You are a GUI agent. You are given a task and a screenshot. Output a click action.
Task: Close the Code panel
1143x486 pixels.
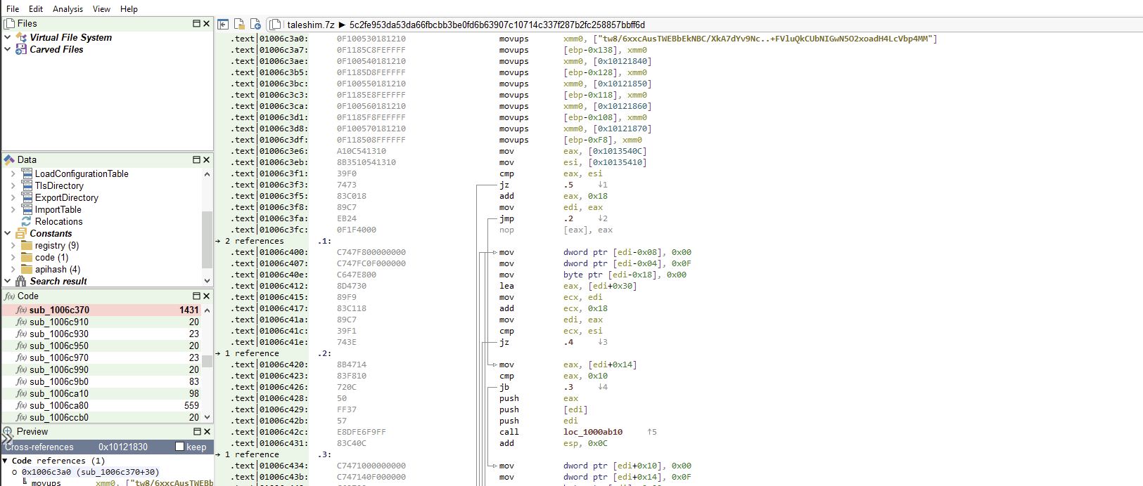[x=206, y=296]
